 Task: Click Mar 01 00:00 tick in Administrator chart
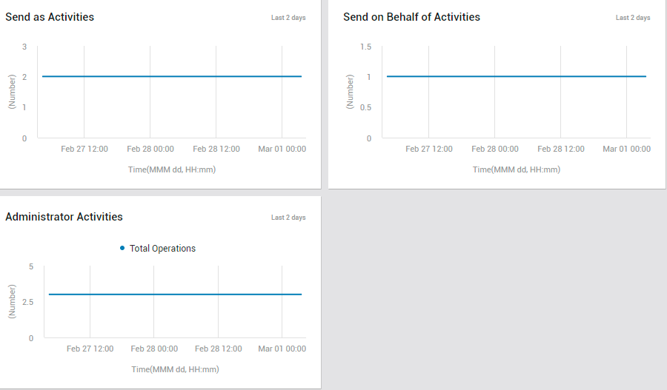(x=282, y=349)
